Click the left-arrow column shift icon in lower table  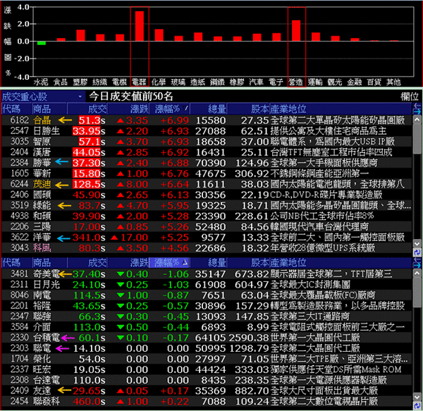417,259
